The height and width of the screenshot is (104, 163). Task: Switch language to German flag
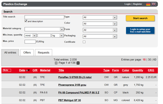pos(148,4)
